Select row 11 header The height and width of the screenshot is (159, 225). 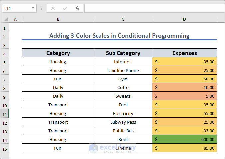[x=4, y=114]
